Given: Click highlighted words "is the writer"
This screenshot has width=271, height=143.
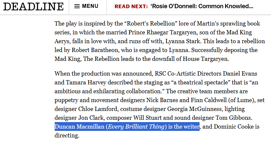Looking at the screenshot, I should tap(184, 127).
